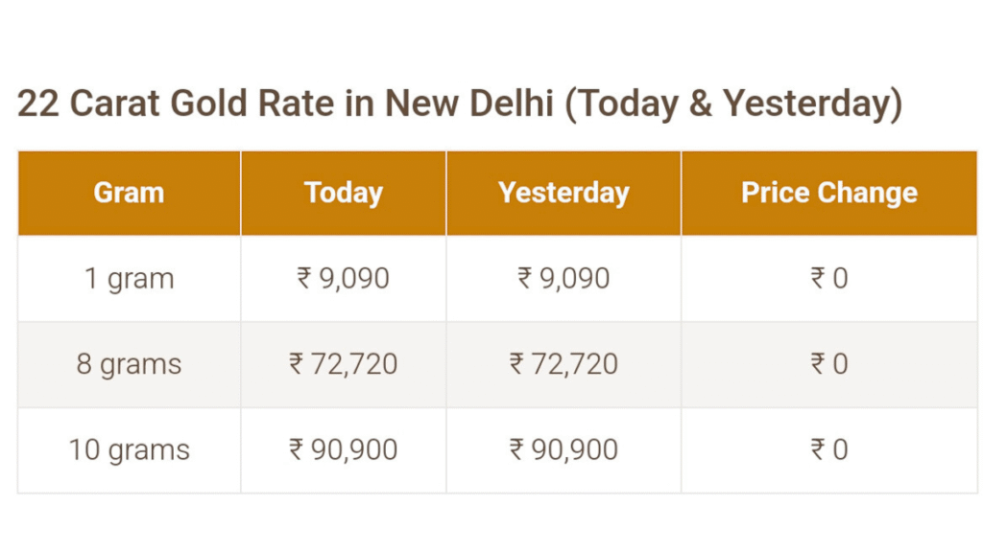Image resolution: width=983 pixels, height=552 pixels.
Task: Select the 10 grams row label
Action: (130, 450)
